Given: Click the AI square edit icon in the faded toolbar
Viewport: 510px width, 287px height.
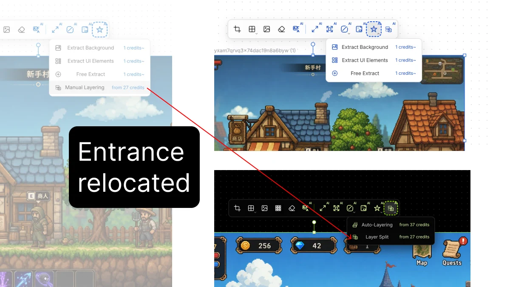Looking at the screenshot, I should click(85, 30).
